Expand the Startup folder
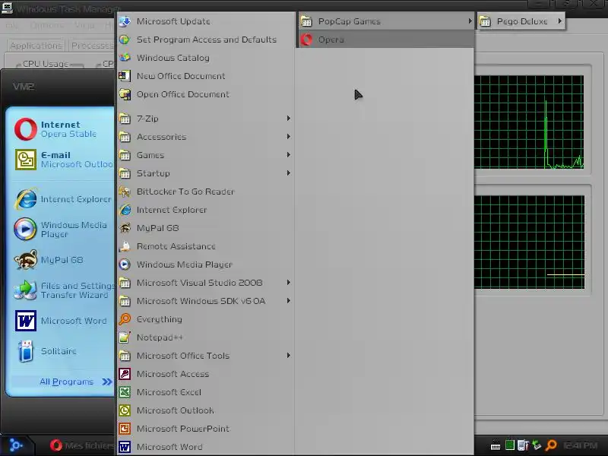 (x=205, y=173)
